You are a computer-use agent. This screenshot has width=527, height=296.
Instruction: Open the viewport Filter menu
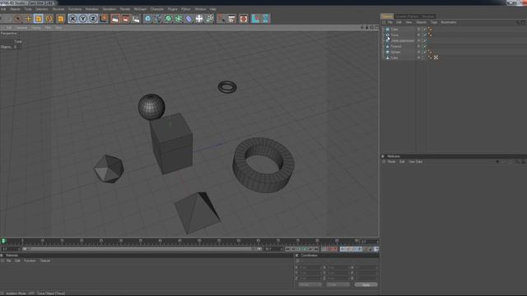tap(48, 27)
